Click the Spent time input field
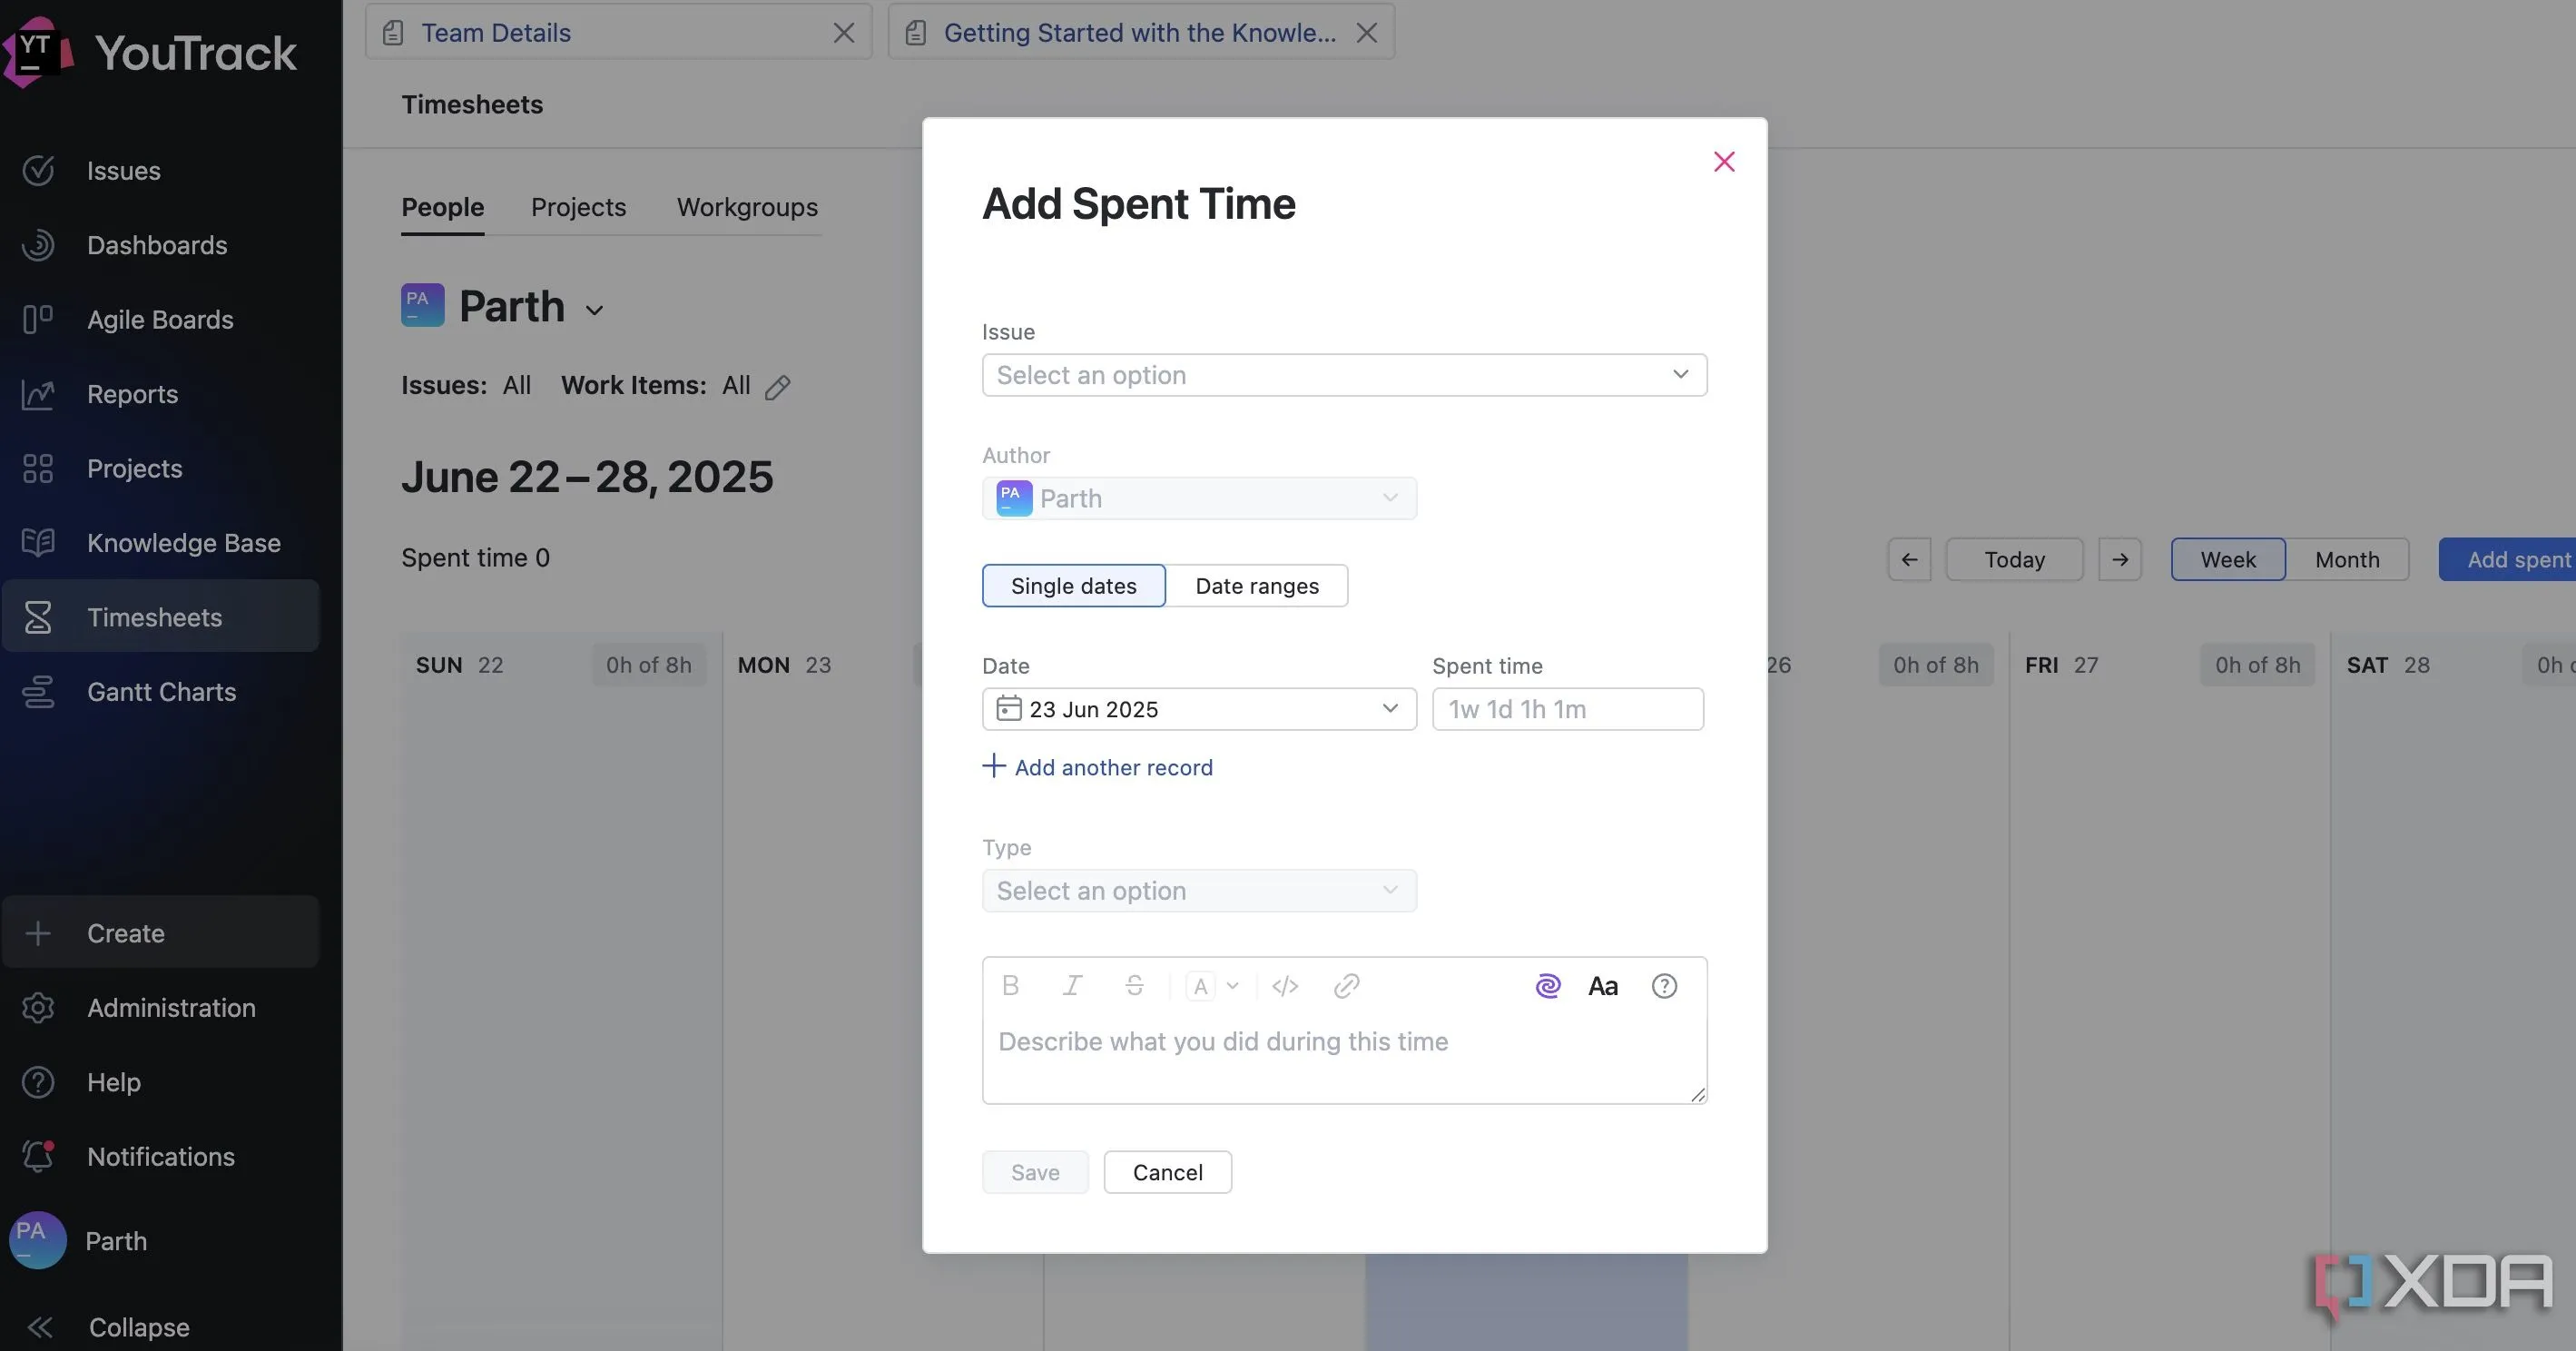 click(x=1567, y=709)
